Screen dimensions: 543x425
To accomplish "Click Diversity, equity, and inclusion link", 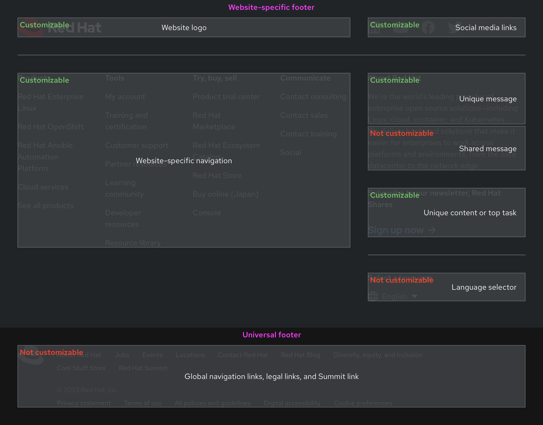I will 378,355.
